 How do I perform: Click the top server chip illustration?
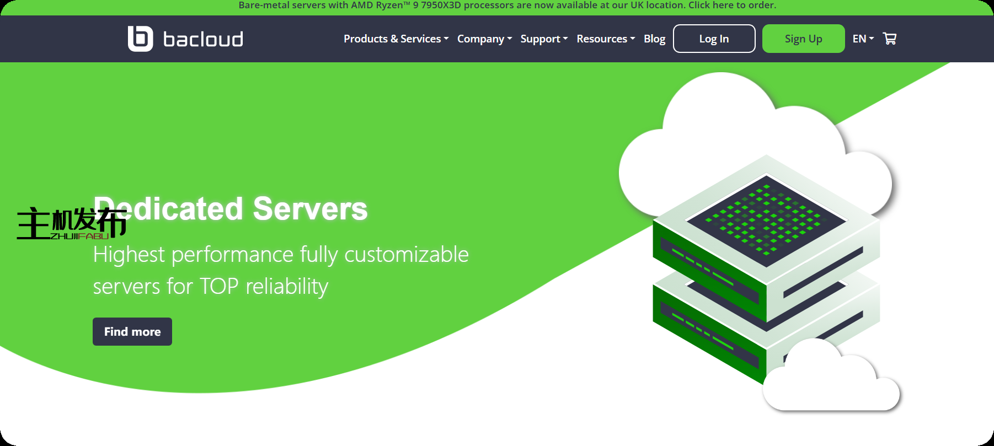pos(766,221)
